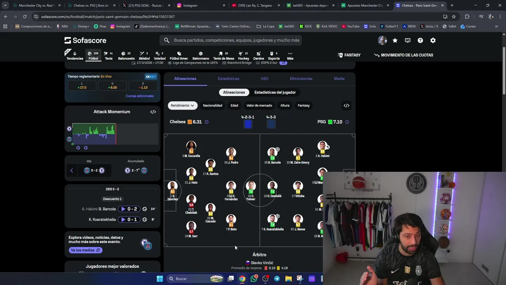Select the Nacionalidad filter chip
Image resolution: width=506 pixels, height=285 pixels.
pos(213,105)
